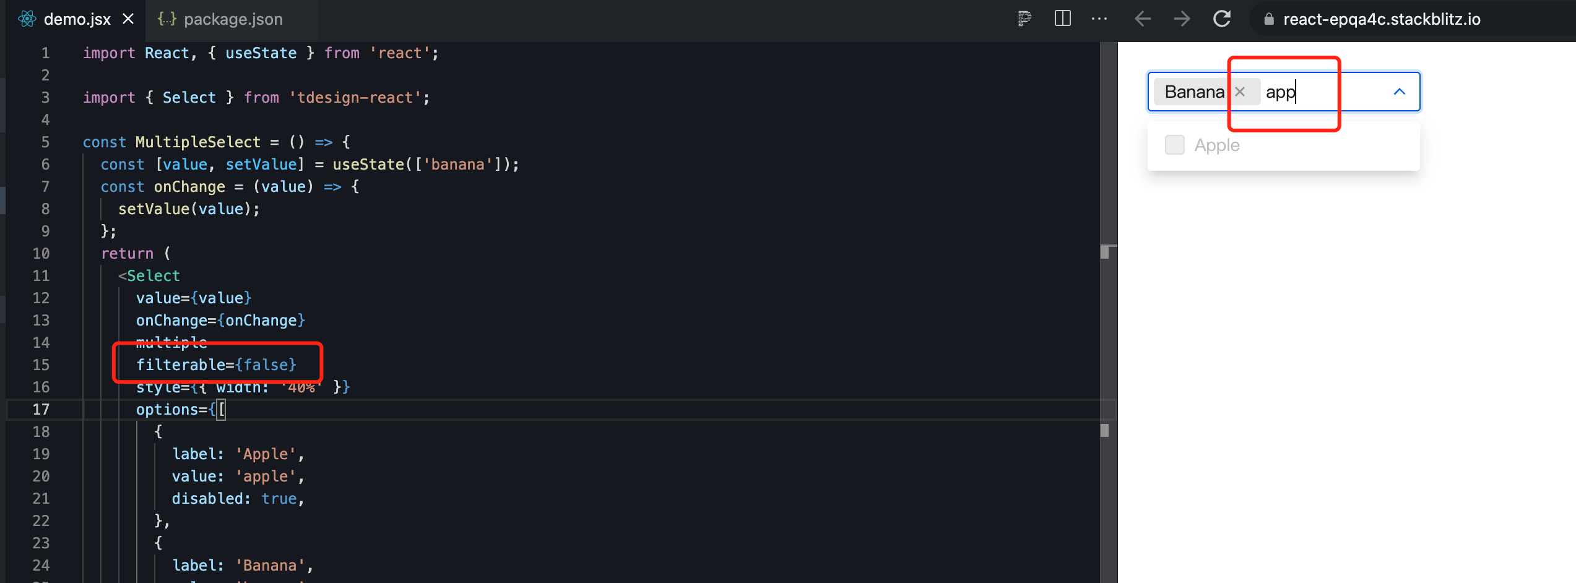Click the split editor layout icon

1063,19
